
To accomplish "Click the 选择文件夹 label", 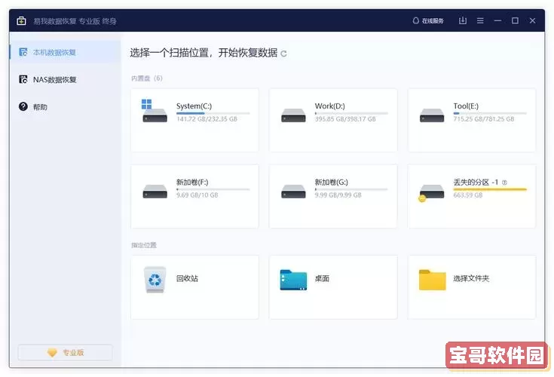I will (471, 278).
